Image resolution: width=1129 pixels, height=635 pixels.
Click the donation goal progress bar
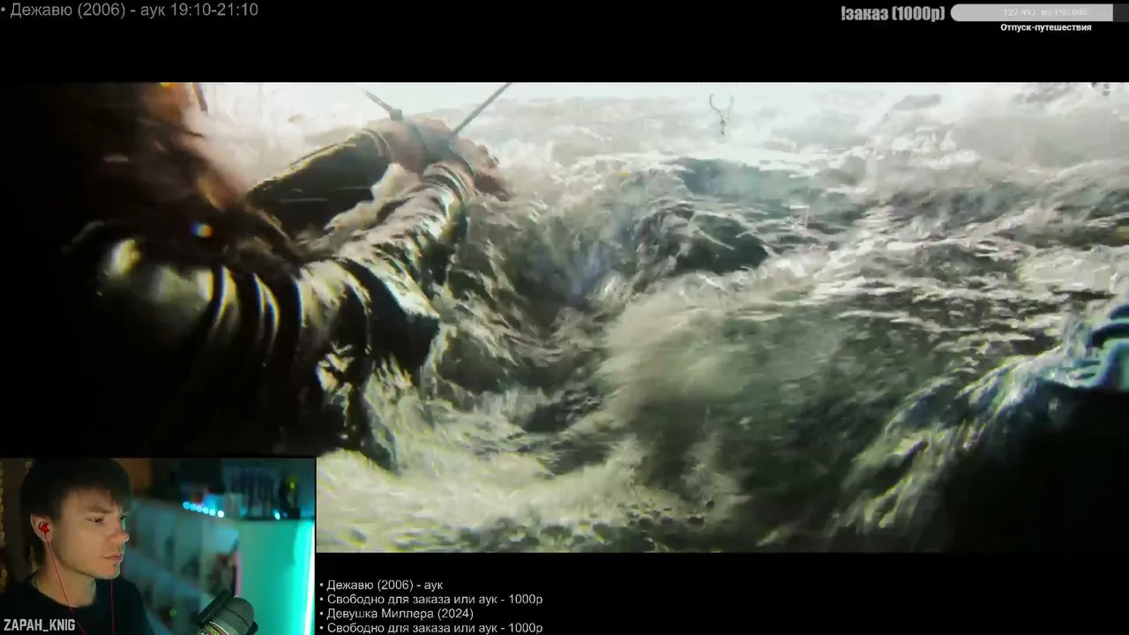tap(1038, 12)
